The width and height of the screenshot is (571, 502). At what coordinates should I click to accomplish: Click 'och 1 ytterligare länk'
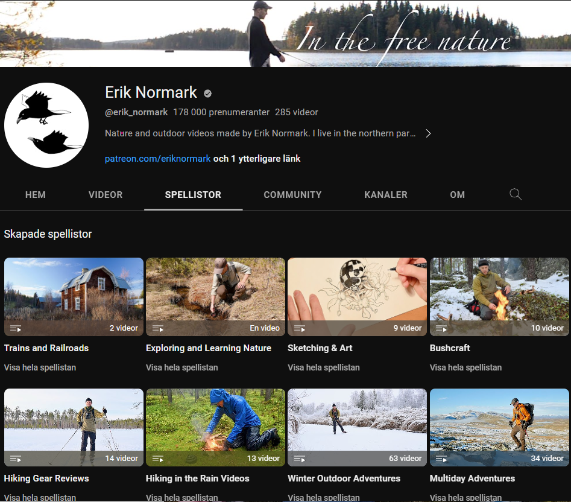[x=257, y=159]
